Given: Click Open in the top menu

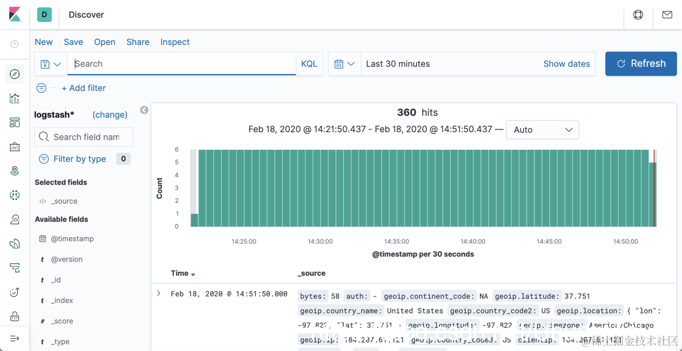Looking at the screenshot, I should click(105, 42).
